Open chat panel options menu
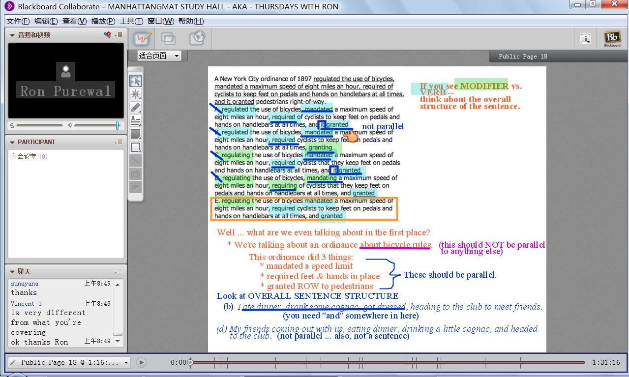The width and height of the screenshot is (629, 377). click(119, 271)
